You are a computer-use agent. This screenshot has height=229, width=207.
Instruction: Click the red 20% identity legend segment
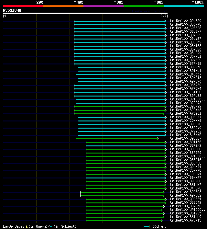click(23, 6)
